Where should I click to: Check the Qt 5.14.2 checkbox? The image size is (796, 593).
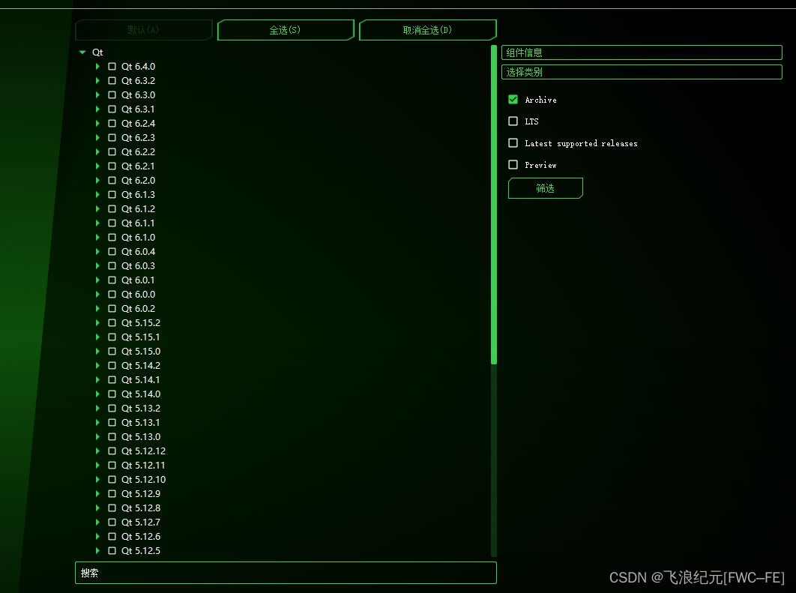pos(112,366)
